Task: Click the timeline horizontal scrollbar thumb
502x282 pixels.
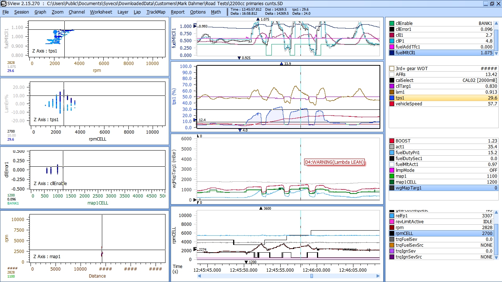Action: 311,276
